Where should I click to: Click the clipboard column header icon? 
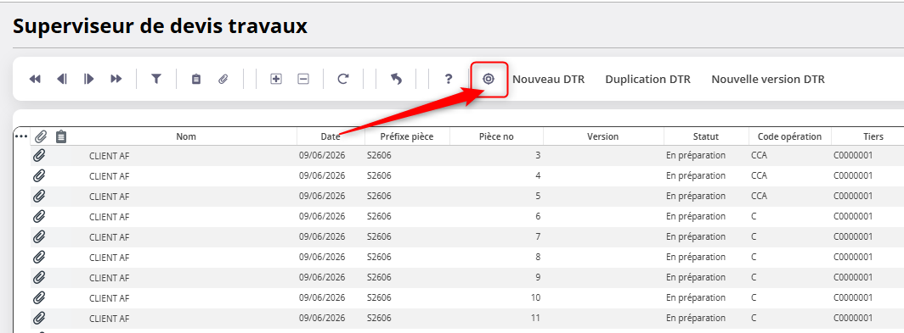pos(62,137)
